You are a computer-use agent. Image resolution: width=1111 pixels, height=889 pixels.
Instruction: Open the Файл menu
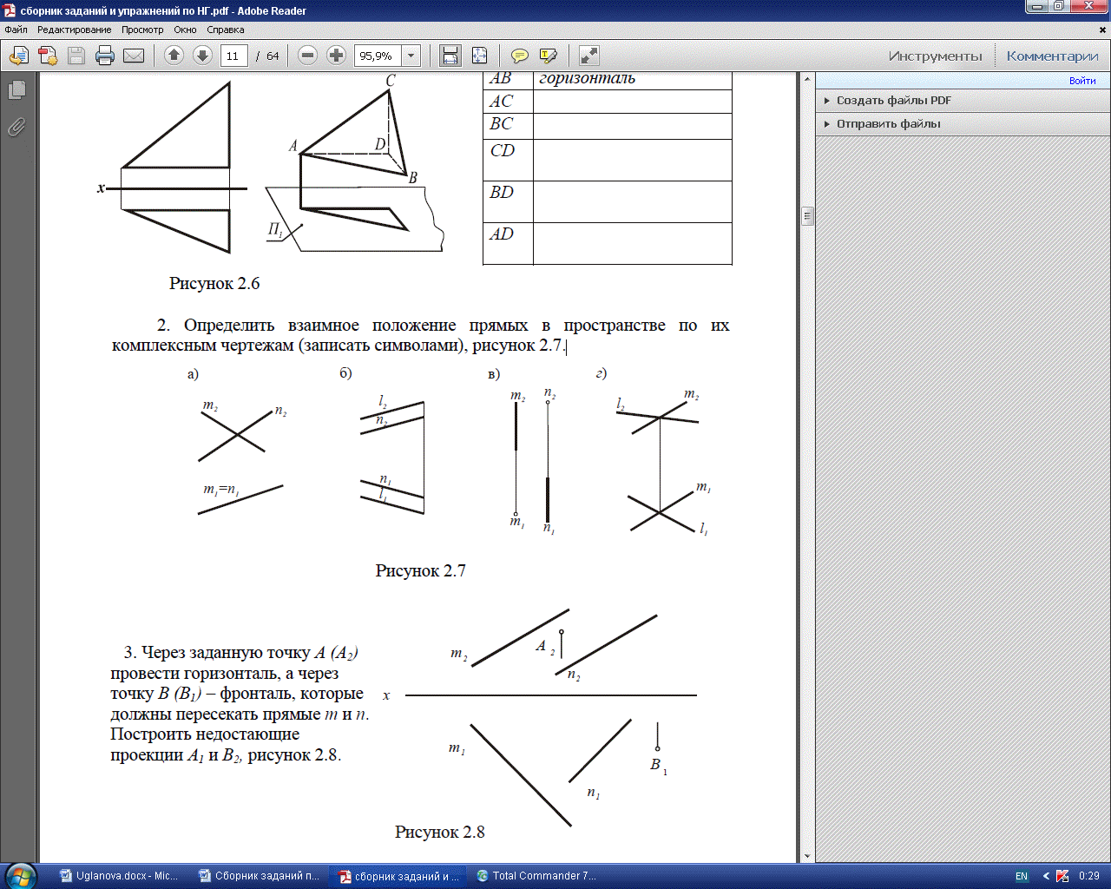(16, 30)
